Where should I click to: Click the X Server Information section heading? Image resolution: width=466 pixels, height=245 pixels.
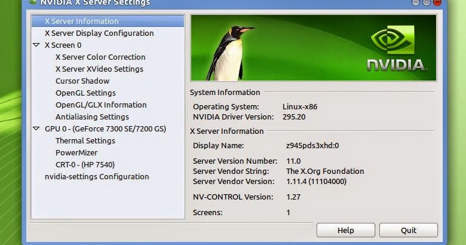[x=227, y=131]
